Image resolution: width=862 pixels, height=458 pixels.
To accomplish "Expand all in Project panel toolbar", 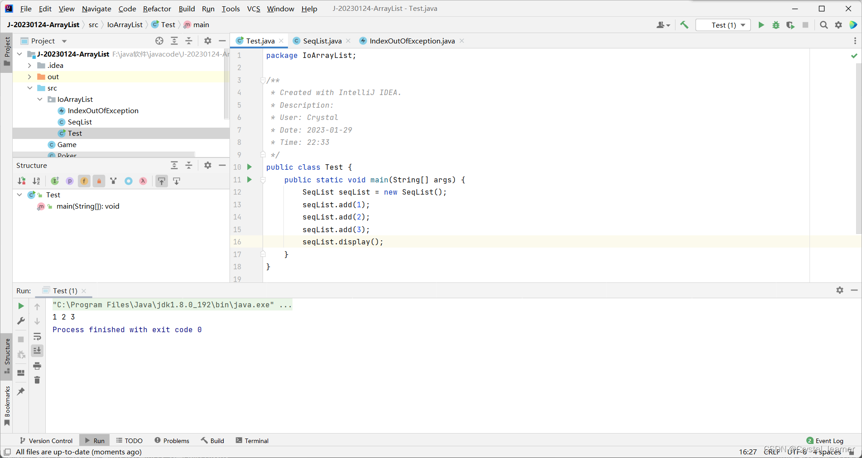I will coord(174,41).
